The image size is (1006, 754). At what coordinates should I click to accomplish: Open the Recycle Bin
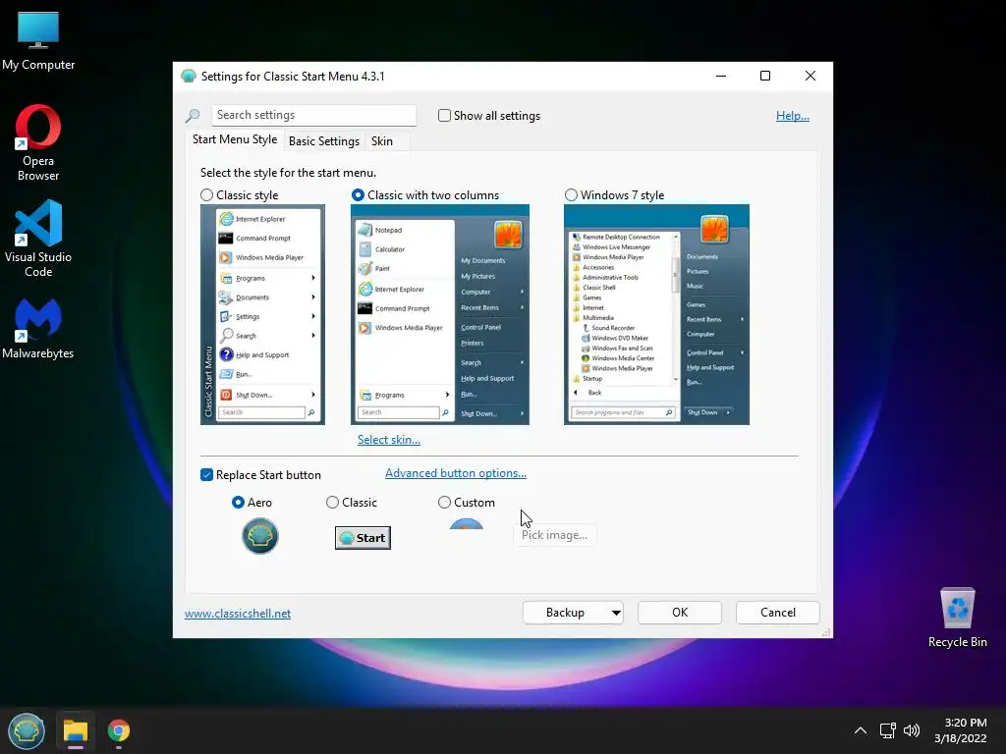(x=957, y=617)
